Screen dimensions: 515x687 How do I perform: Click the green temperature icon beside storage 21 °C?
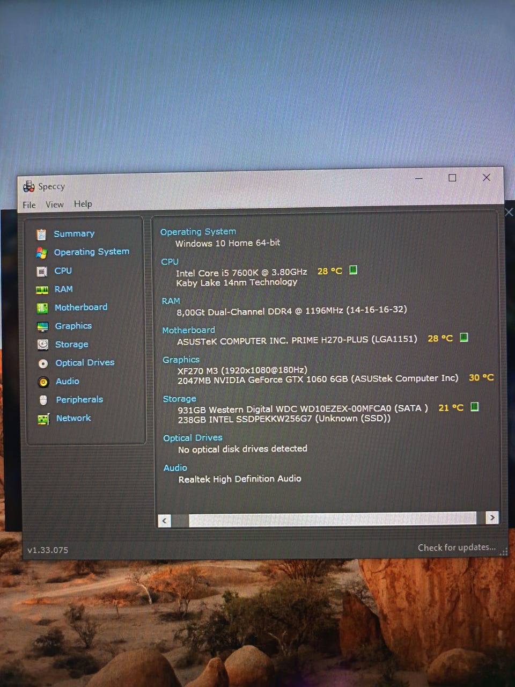coord(474,407)
